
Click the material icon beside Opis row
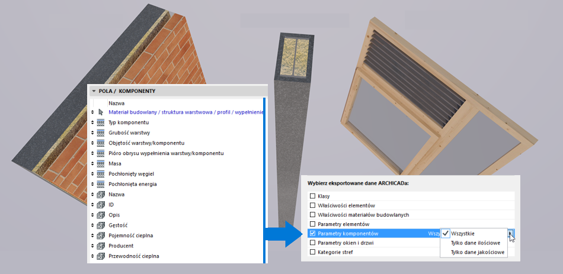(101, 215)
